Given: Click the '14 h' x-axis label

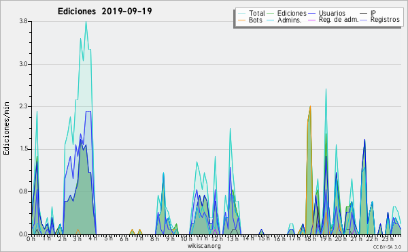Looking at the screenshot, I should 248,238.
